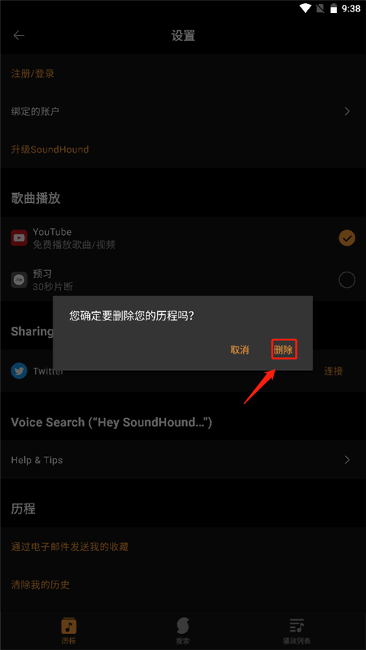Tap 清除我的历史 option
366x650 pixels.
tap(40, 585)
